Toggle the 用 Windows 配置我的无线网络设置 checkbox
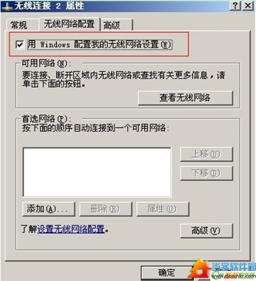The height and width of the screenshot is (281, 256). point(20,44)
